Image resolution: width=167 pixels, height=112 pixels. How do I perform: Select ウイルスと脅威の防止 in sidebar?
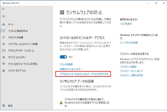[18, 31]
